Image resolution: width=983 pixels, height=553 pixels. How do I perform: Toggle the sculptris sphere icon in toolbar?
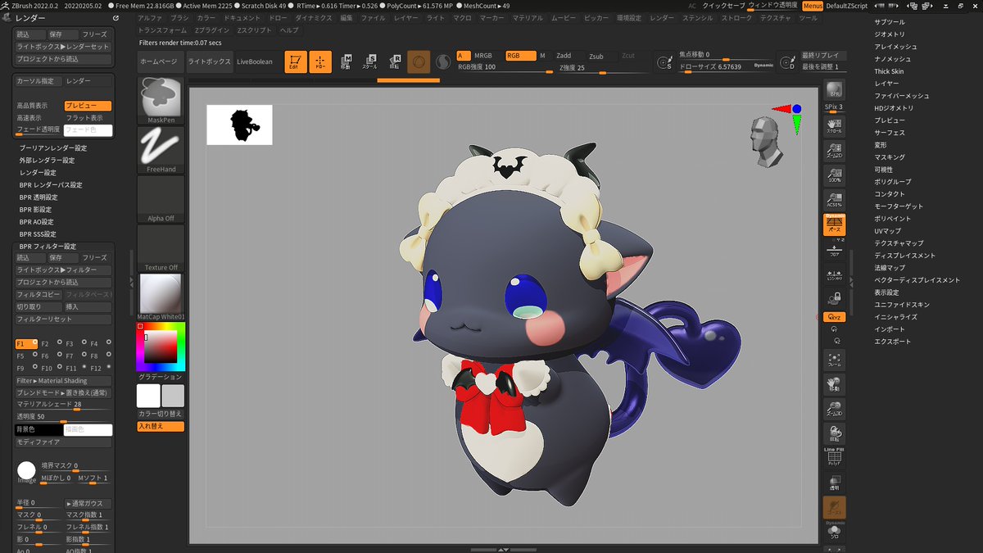pos(419,62)
